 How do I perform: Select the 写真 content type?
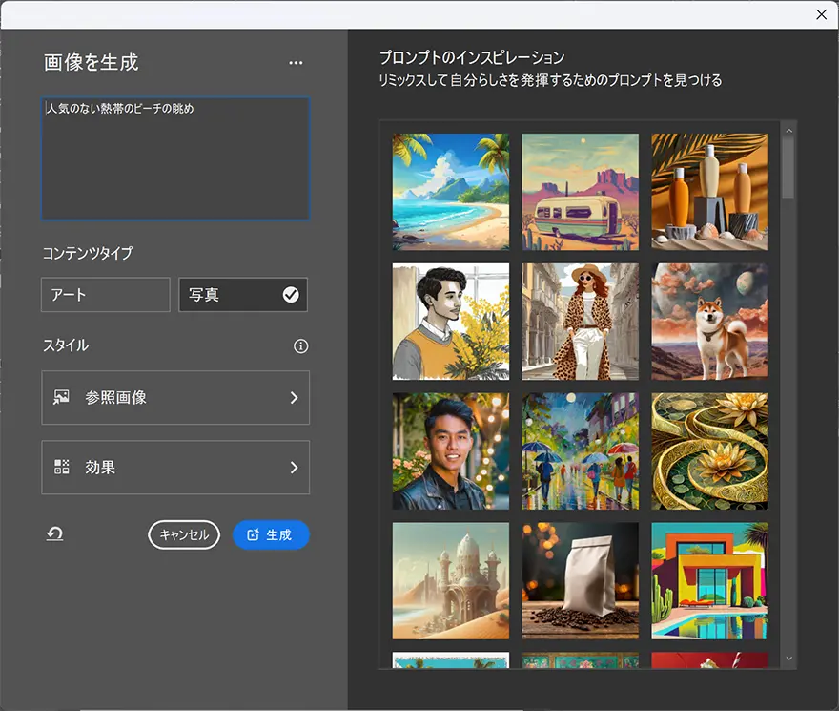(x=243, y=295)
